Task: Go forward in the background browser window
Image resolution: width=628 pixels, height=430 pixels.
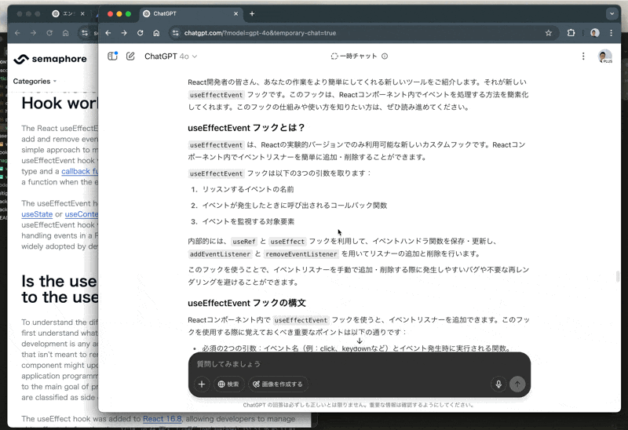Action: click(33, 33)
